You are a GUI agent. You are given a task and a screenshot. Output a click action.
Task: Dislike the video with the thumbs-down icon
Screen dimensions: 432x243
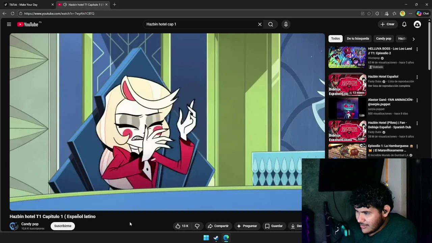[197, 226]
